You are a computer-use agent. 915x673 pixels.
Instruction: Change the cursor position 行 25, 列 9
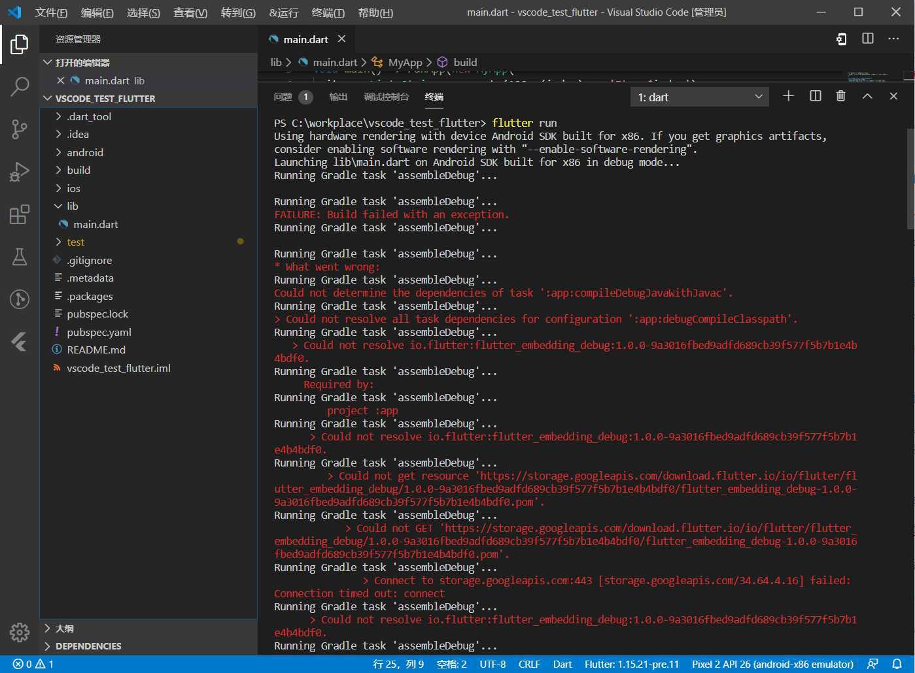tap(398, 664)
